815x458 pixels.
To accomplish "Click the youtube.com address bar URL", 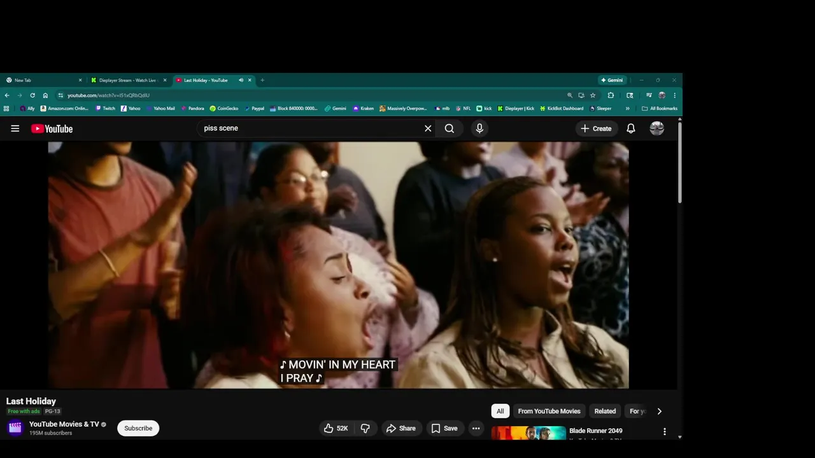I will [x=109, y=95].
